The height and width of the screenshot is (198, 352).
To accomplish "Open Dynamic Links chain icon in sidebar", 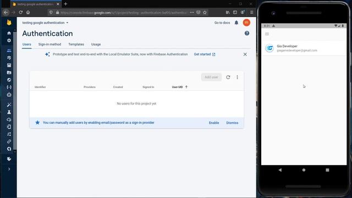I will [x=9, y=141].
